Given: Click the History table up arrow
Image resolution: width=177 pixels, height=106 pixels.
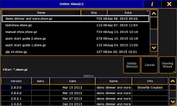Looking at the screenshot, I should coord(173,81).
